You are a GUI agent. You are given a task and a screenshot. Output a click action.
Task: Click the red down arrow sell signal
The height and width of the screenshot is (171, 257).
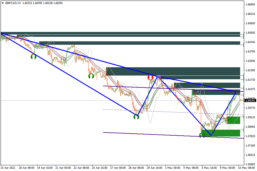(x=150, y=78)
